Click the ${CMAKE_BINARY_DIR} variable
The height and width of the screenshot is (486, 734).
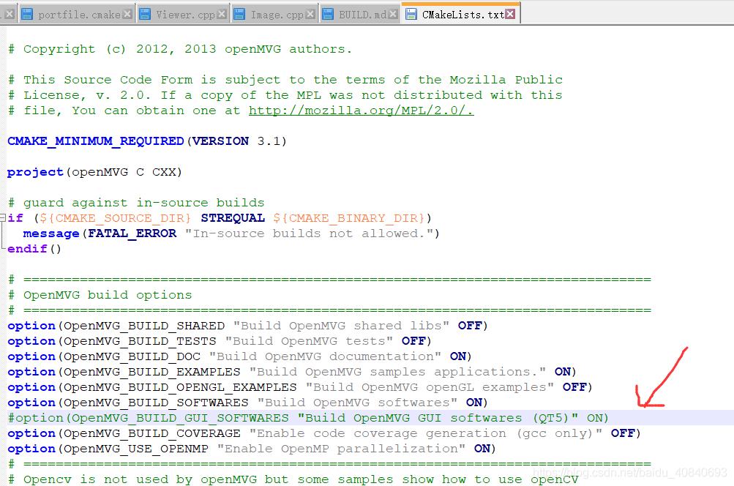[x=349, y=218]
